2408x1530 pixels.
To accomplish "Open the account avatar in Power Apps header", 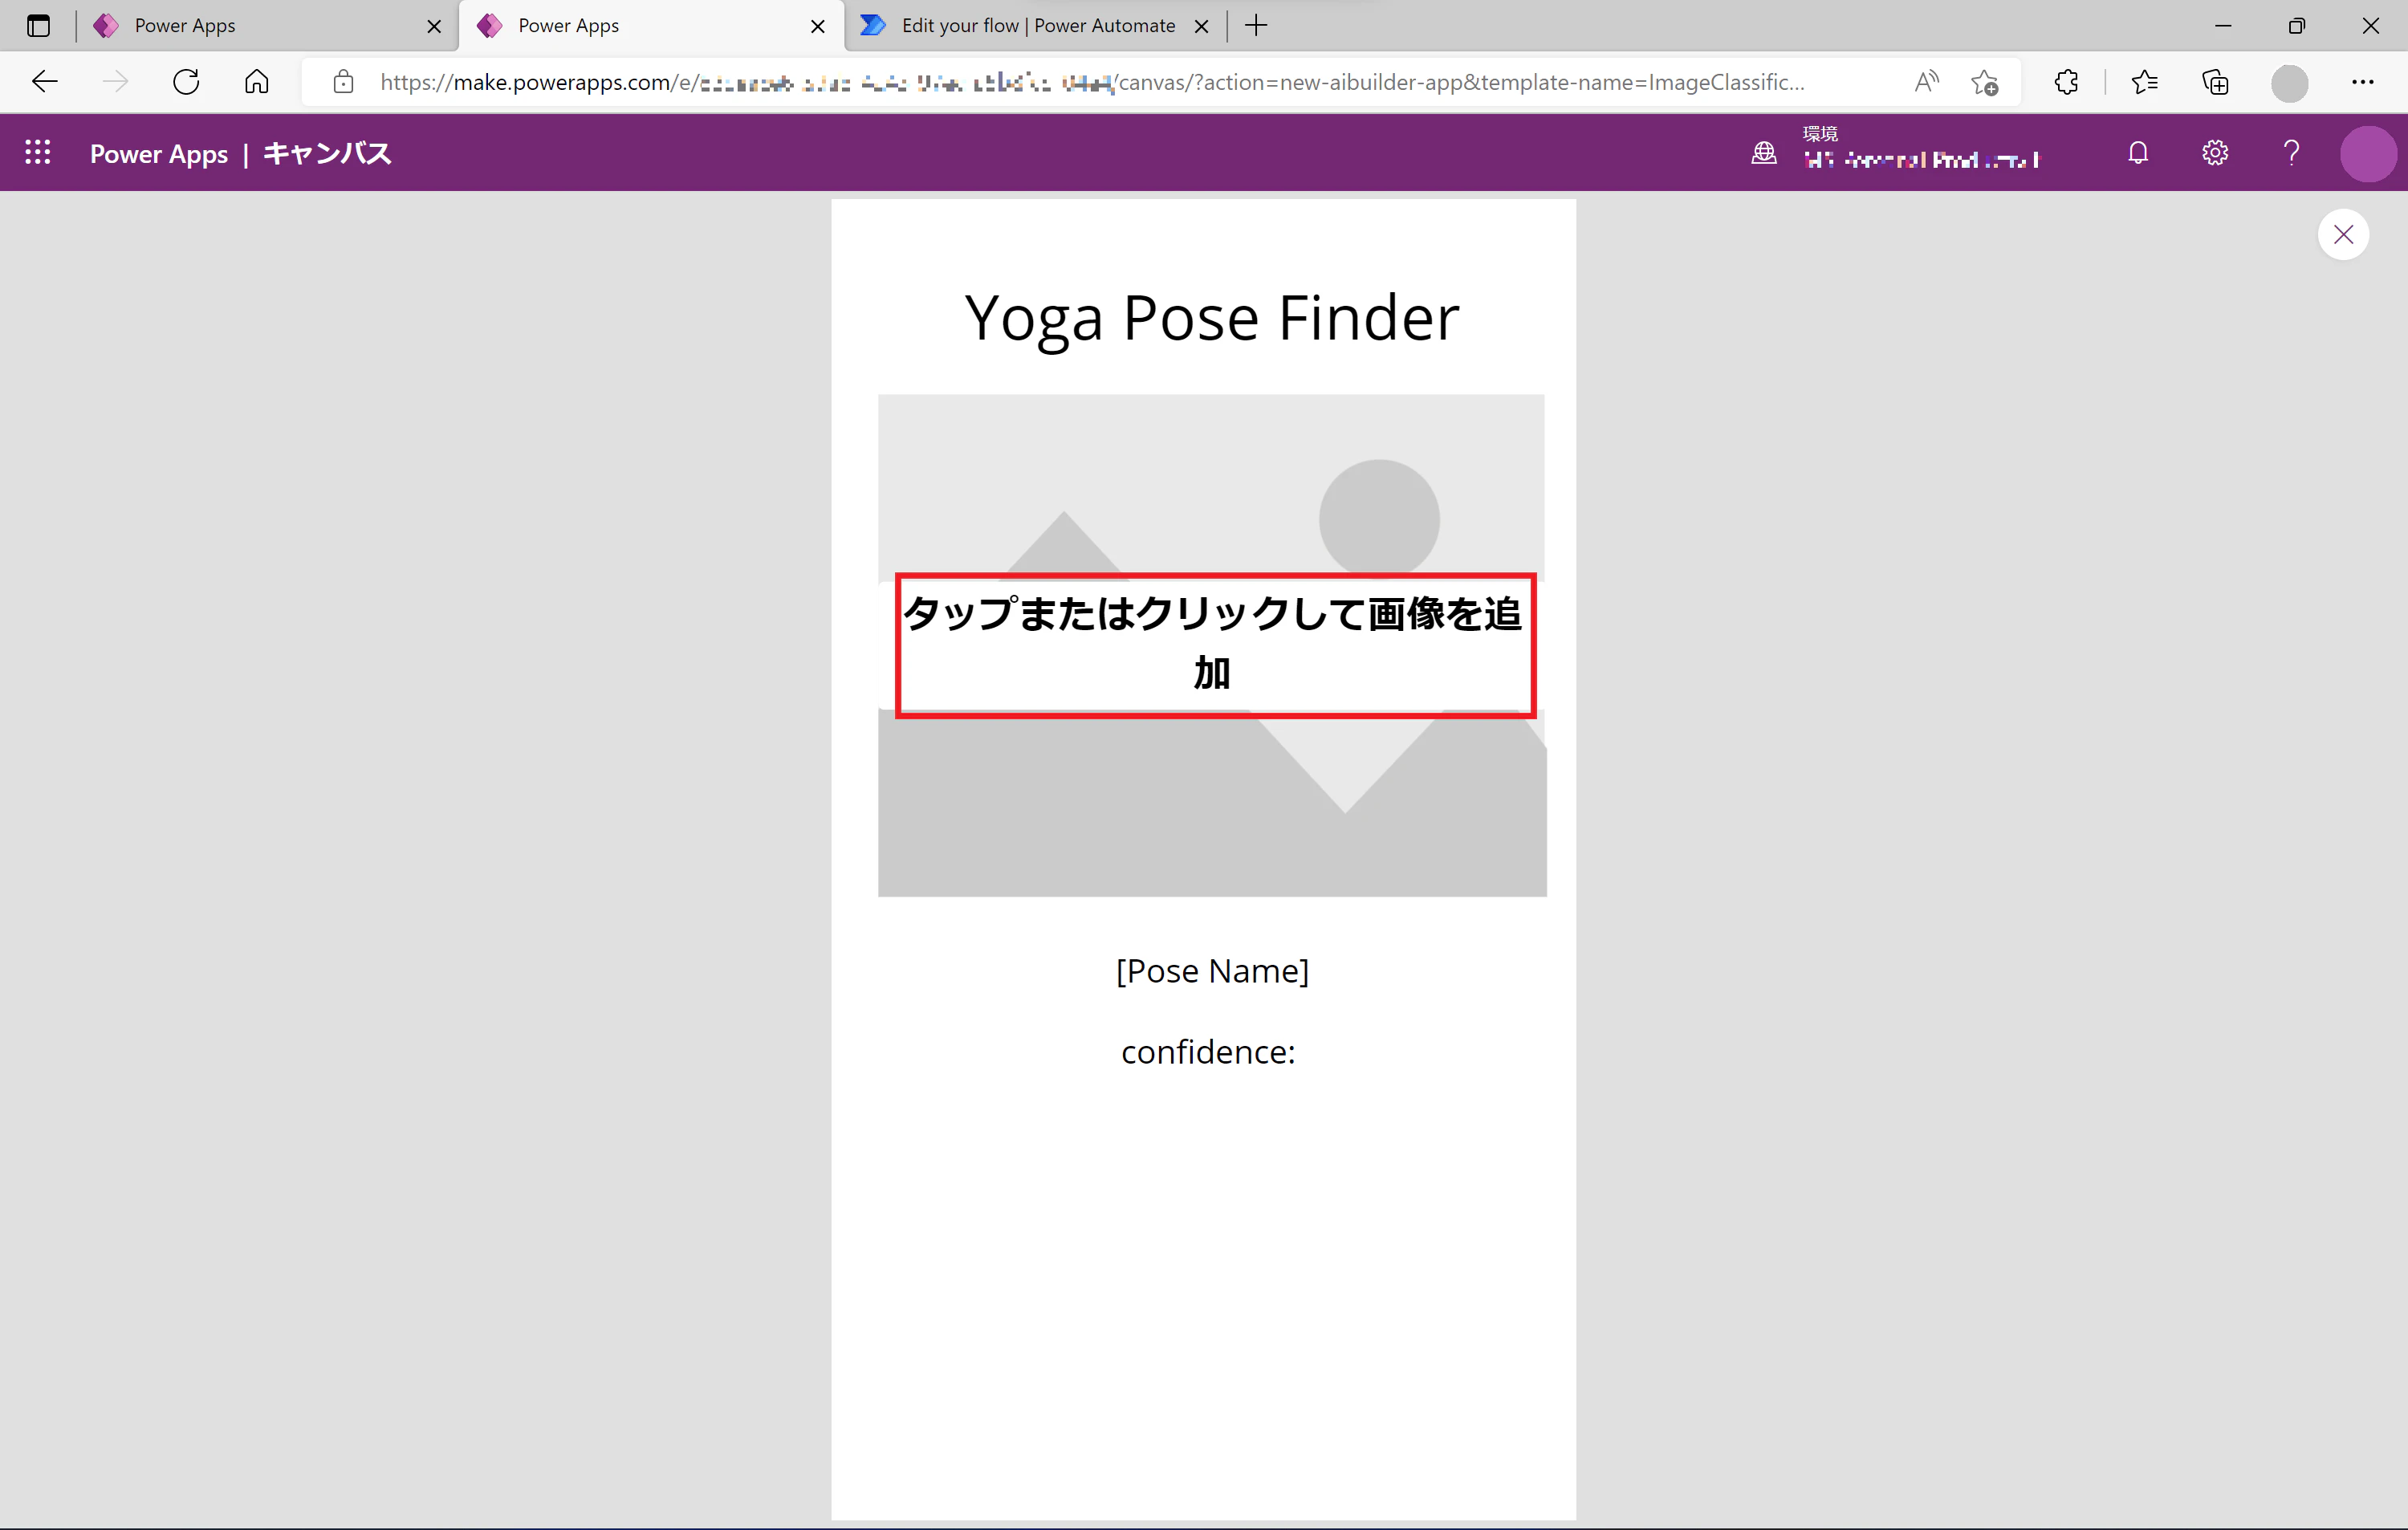I will click(x=2368, y=153).
